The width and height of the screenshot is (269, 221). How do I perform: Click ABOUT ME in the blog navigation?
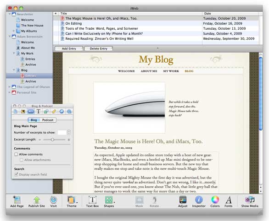[149, 71]
